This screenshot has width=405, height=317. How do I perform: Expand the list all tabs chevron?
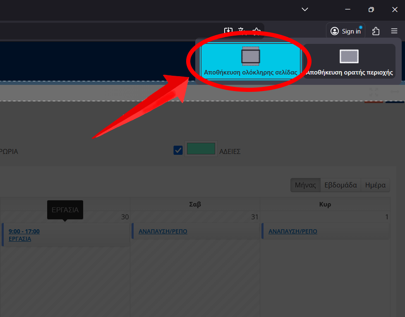point(305,10)
